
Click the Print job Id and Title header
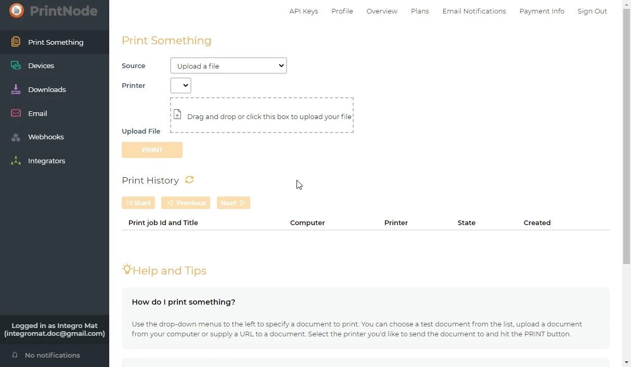[x=163, y=222]
